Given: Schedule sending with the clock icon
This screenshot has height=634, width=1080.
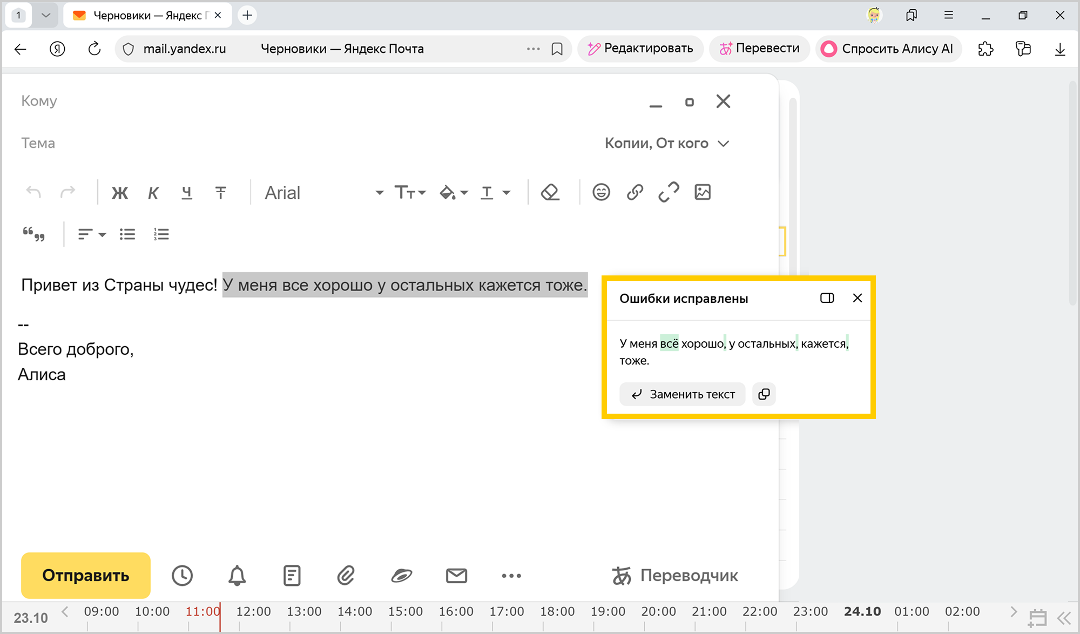Looking at the screenshot, I should click(182, 576).
